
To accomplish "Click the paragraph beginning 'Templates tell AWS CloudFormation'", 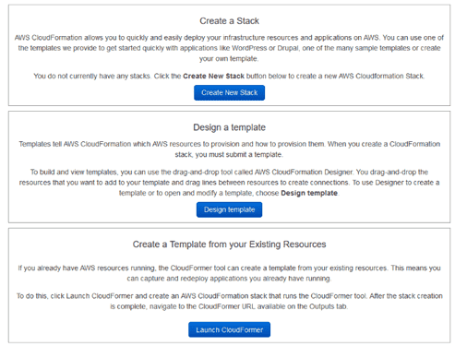I will [x=229, y=149].
